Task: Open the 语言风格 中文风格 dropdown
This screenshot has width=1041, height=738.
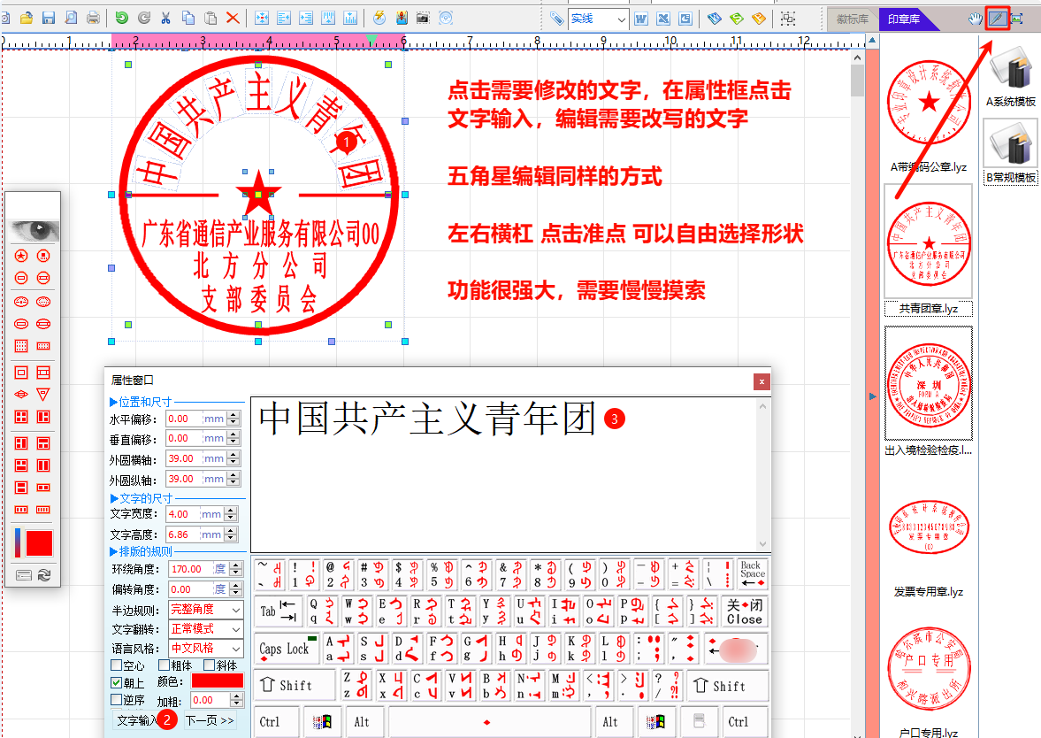Action: (206, 648)
